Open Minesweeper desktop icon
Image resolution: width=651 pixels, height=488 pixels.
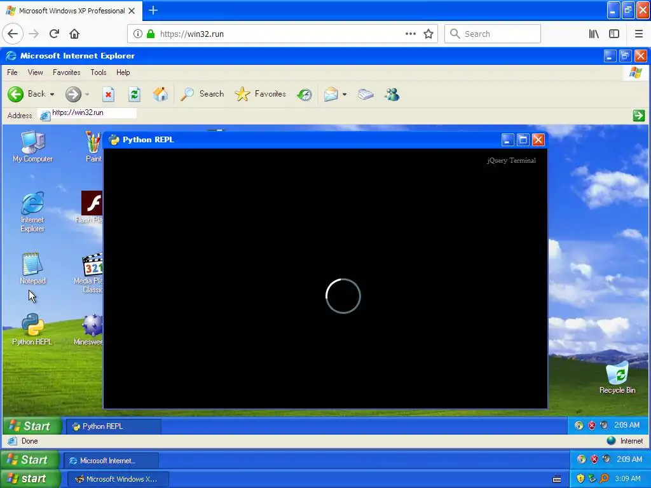pos(88,330)
